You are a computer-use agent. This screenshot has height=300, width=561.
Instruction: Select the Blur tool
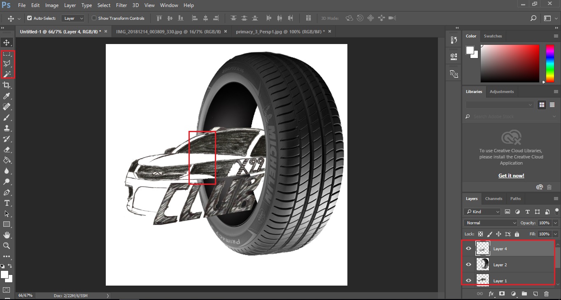[7, 171]
